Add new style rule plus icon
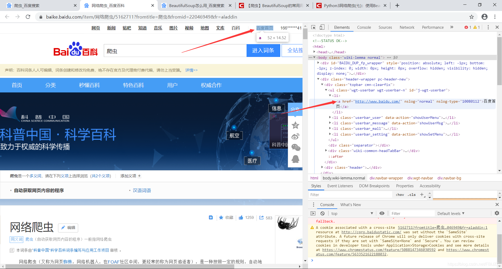Image resolution: width=502 pixels, height=269 pixels. (421, 194)
